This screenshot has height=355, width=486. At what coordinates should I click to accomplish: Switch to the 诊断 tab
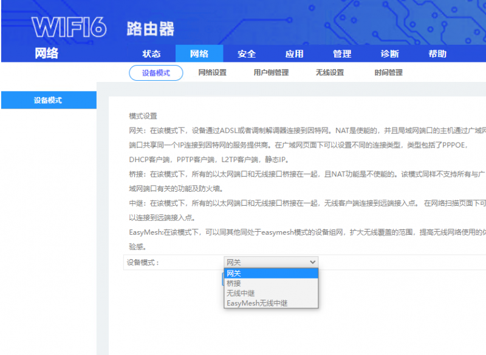[x=390, y=54]
